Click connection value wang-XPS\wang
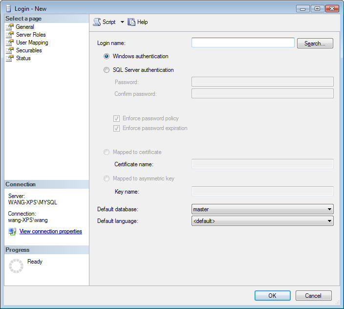The height and width of the screenshot is (309, 344). tap(28, 220)
